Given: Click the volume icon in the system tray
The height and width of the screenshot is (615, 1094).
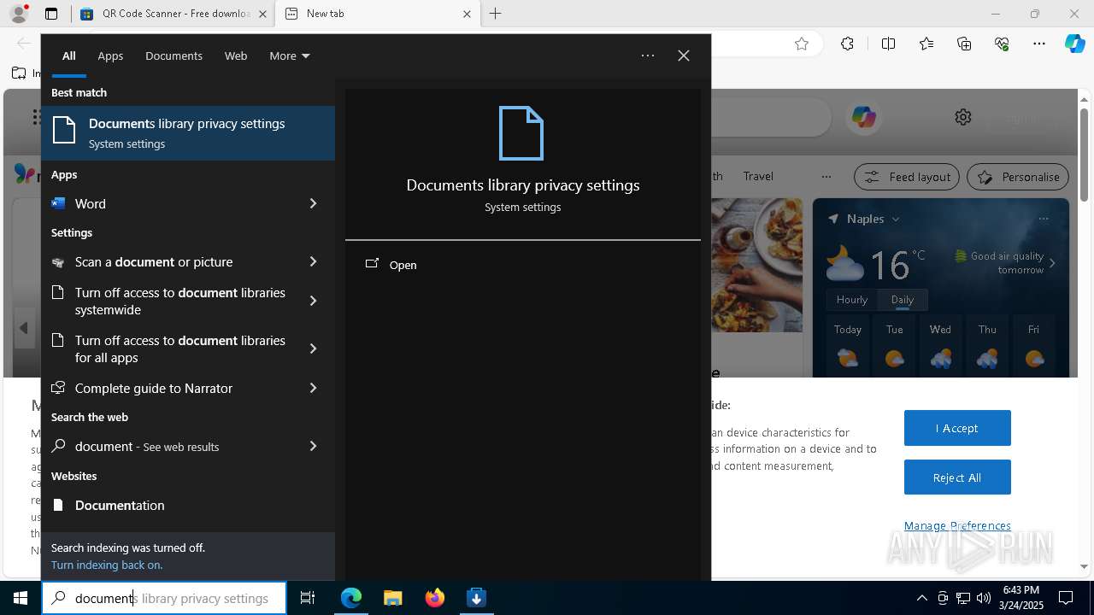Looking at the screenshot, I should pos(984,598).
